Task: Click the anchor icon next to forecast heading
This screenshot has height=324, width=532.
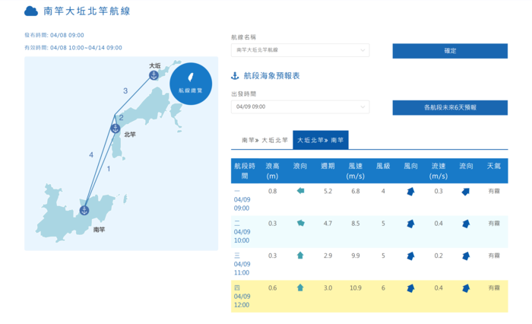Action: pyautogui.click(x=236, y=76)
